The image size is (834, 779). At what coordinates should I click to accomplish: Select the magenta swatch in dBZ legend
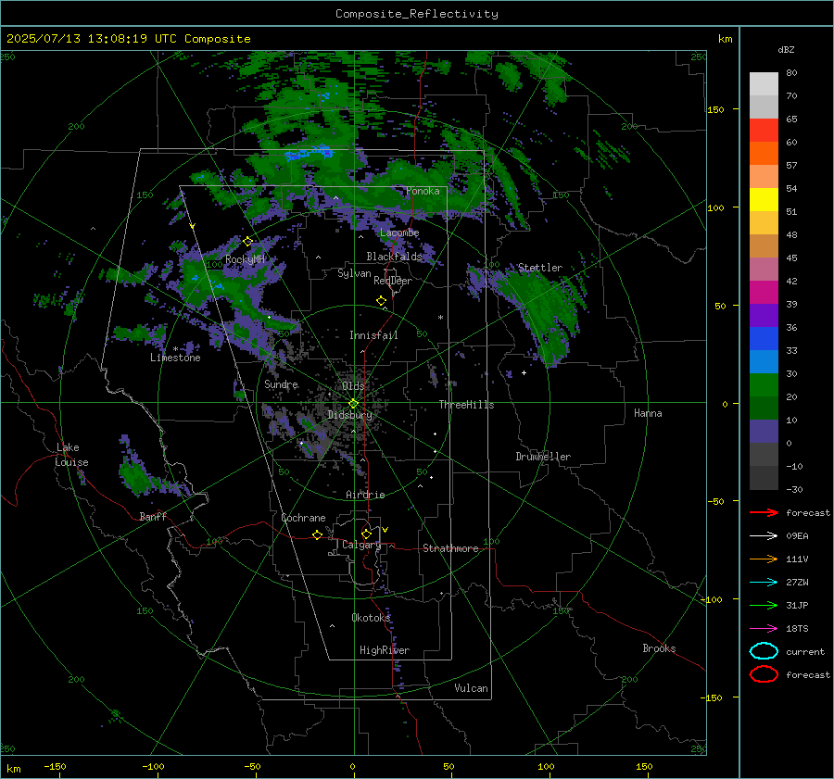[764, 292]
